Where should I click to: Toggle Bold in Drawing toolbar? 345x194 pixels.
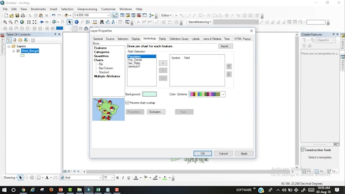pos(117,177)
